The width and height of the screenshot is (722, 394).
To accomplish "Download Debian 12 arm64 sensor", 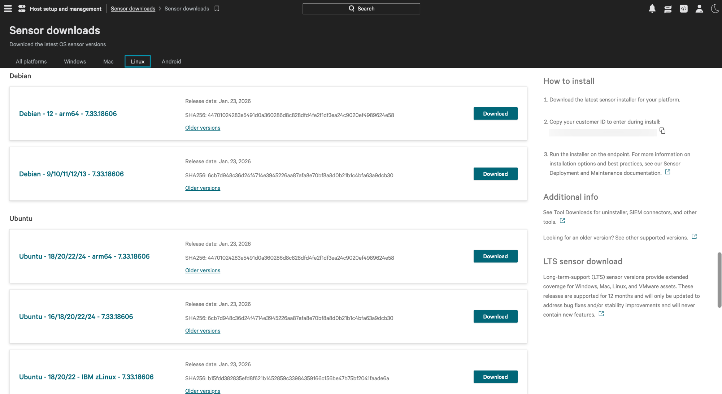I will coord(495,113).
